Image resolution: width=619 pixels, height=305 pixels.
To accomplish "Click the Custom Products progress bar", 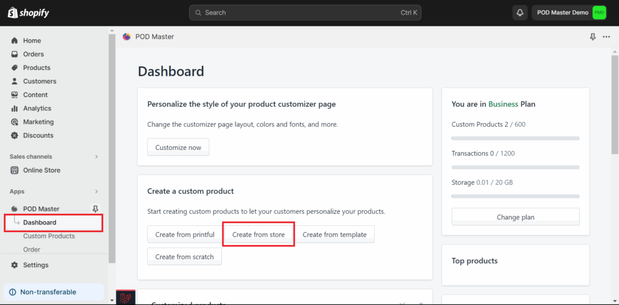I will click(516, 138).
